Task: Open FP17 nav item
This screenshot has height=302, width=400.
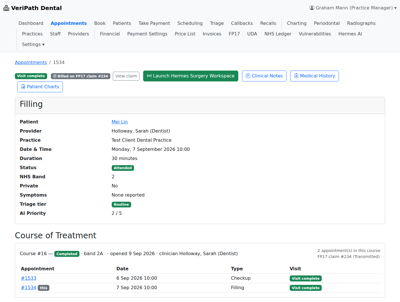Action: coord(234,34)
